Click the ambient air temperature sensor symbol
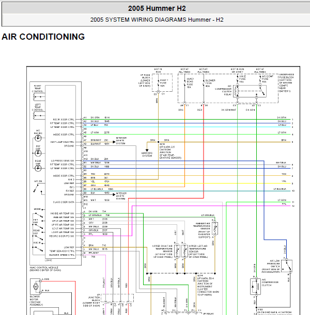This screenshot has height=315, width=310. pos(215,228)
